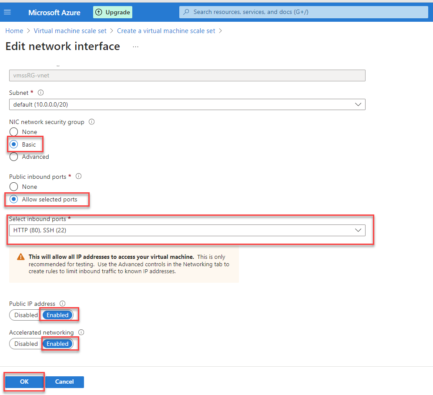Open the Virtual machine scale set breadcrumb link

[70, 30]
